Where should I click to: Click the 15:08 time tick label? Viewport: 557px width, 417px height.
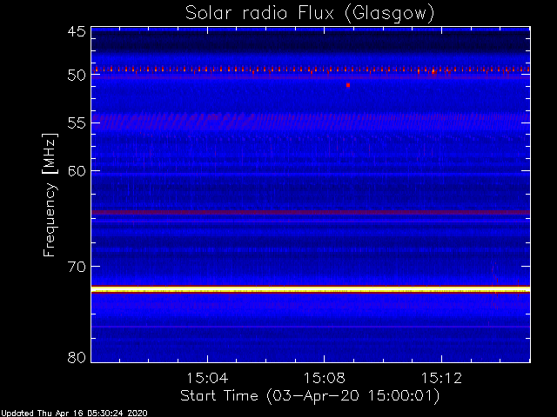325,378
